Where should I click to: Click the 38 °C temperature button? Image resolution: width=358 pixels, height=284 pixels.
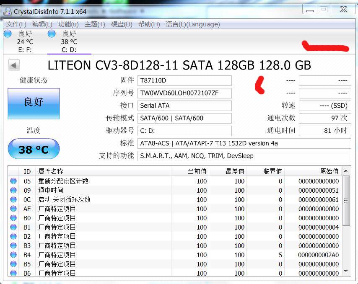point(34,149)
